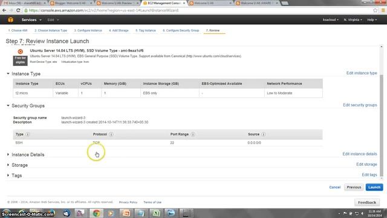Click the Feedback button
Screen dimensions: 387x218
click(x=367, y=202)
